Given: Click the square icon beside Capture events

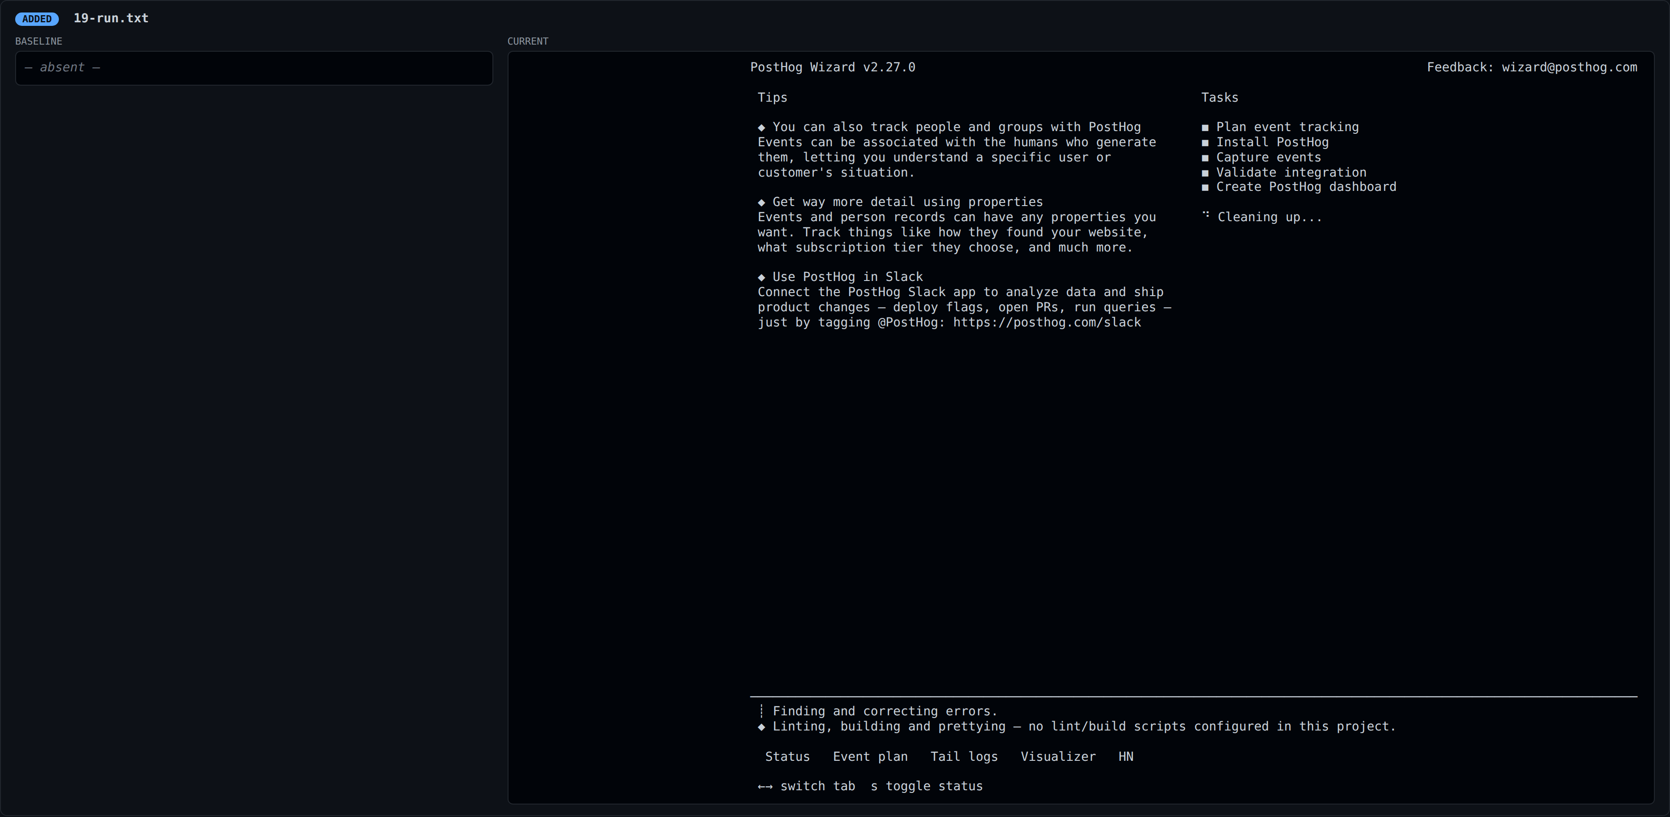Looking at the screenshot, I should coord(1205,157).
